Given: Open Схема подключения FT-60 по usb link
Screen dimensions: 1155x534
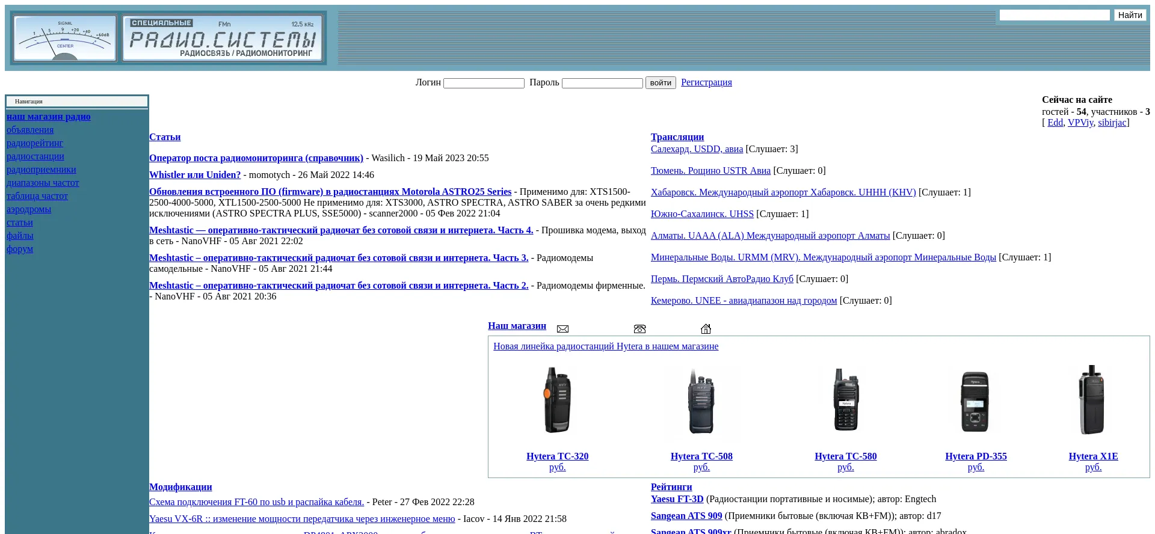Looking at the screenshot, I should pyautogui.click(x=256, y=502).
